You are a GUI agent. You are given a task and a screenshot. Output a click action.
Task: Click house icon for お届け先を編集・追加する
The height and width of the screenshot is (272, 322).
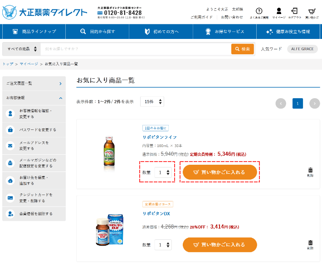pos(10,181)
